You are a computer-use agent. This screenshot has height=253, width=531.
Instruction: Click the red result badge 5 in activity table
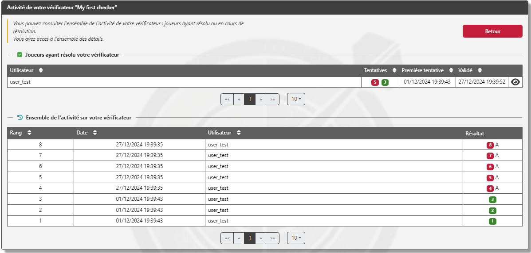point(490,178)
